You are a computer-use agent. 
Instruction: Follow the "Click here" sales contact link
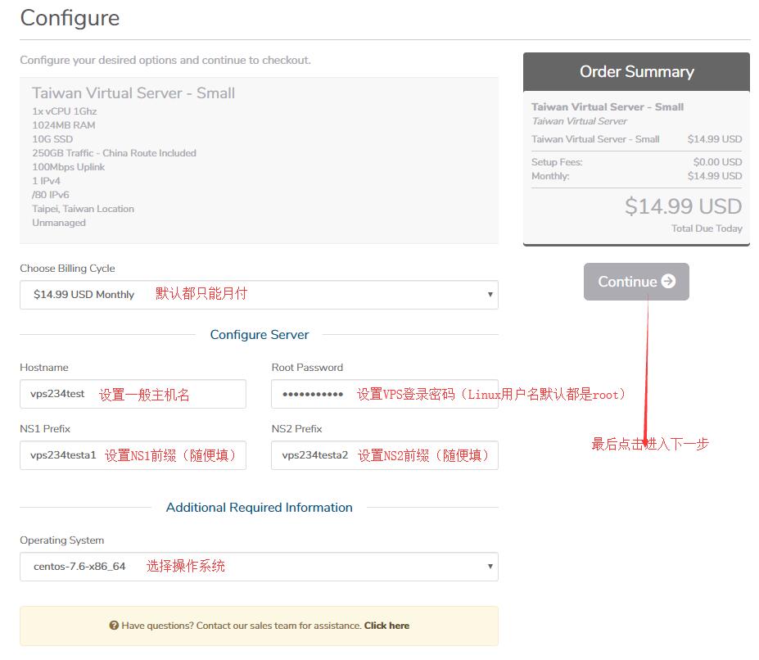(x=386, y=626)
